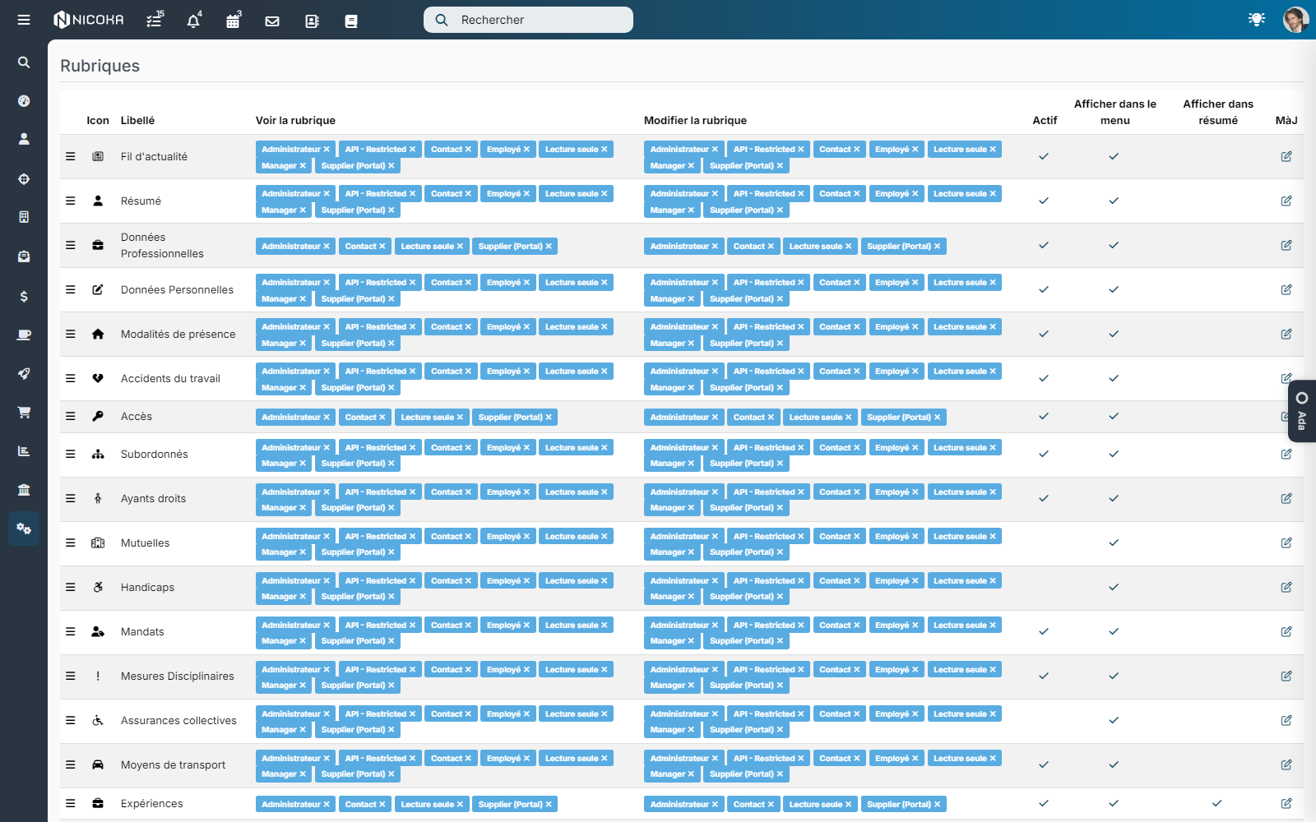Toggle Actif checkmark for Résumé
The width and height of the screenshot is (1316, 822).
coord(1044,201)
